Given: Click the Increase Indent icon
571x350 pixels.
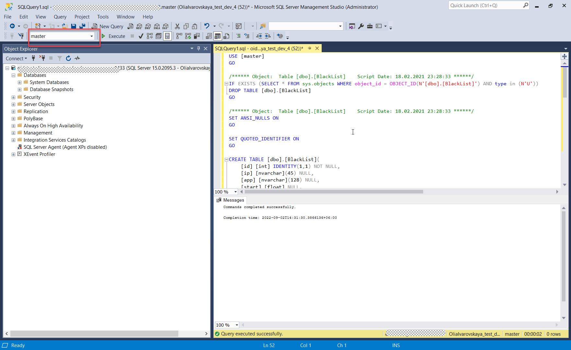Looking at the screenshot, I should pyautogui.click(x=268, y=36).
